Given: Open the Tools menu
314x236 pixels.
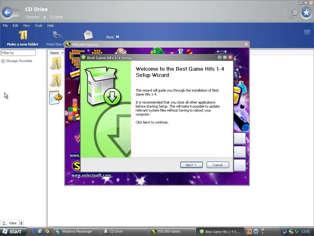Looking at the screenshot, I should (38, 26).
